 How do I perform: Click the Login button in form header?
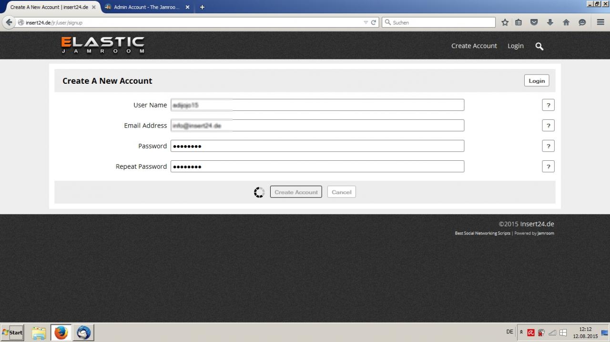coord(536,81)
